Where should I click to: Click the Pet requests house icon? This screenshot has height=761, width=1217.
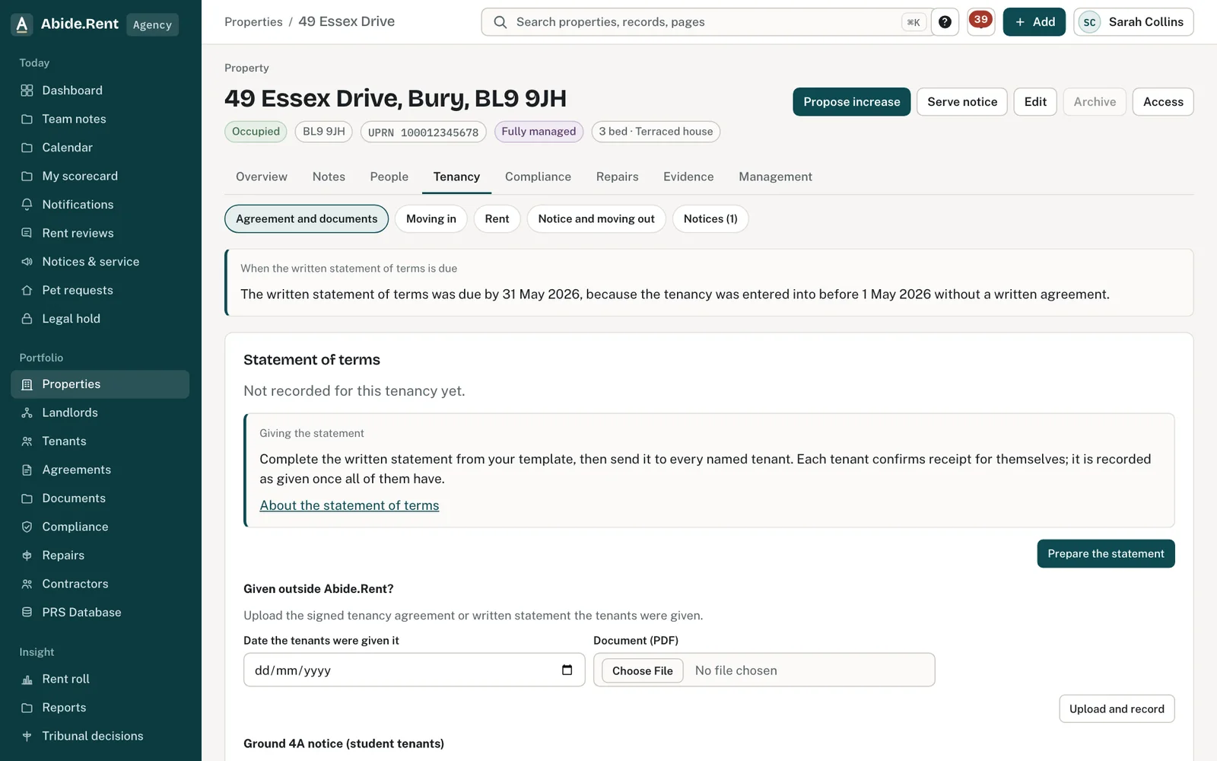click(27, 290)
